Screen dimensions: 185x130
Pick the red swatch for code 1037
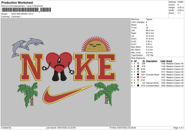(138, 77)
